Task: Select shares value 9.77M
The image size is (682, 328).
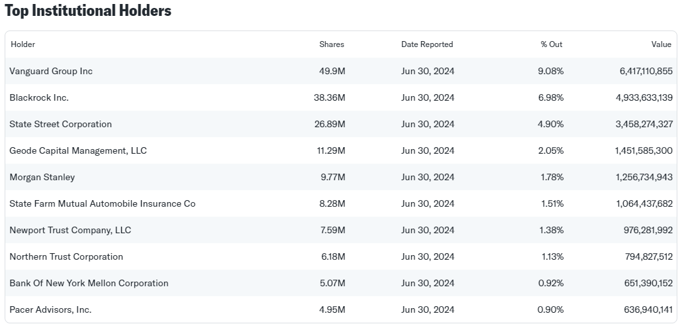Action: (x=333, y=177)
